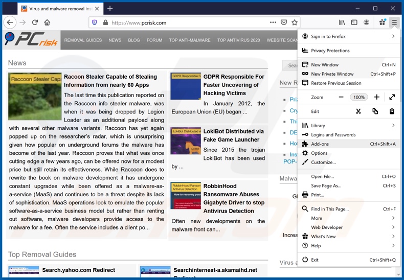The height and width of the screenshot is (280, 404).
Task: Zoom out with the minus button
Action: [x=341, y=97]
